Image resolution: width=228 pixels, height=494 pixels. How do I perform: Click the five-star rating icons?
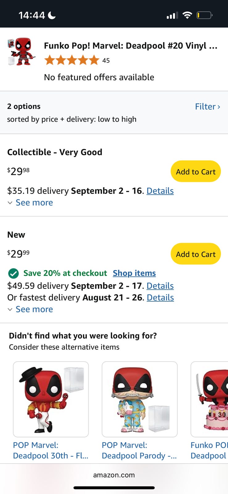tap(72, 60)
